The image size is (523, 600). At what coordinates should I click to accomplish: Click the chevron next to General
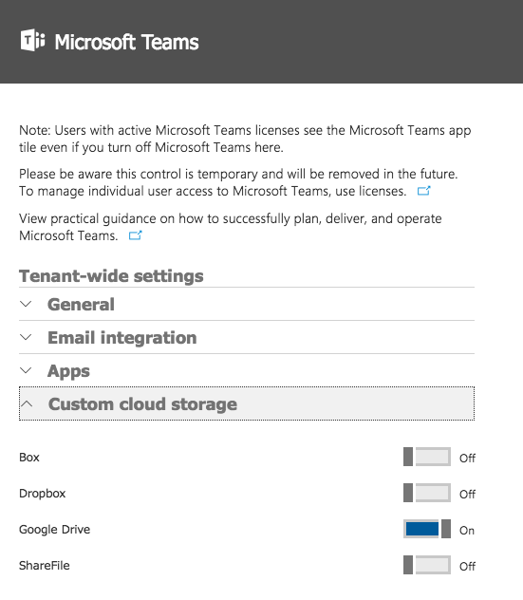(26, 304)
